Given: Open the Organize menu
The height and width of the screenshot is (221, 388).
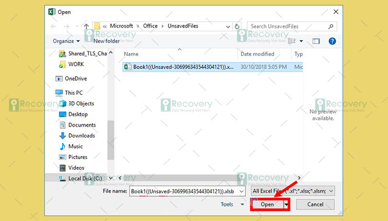Looking at the screenshot, I should pyautogui.click(x=66, y=41).
